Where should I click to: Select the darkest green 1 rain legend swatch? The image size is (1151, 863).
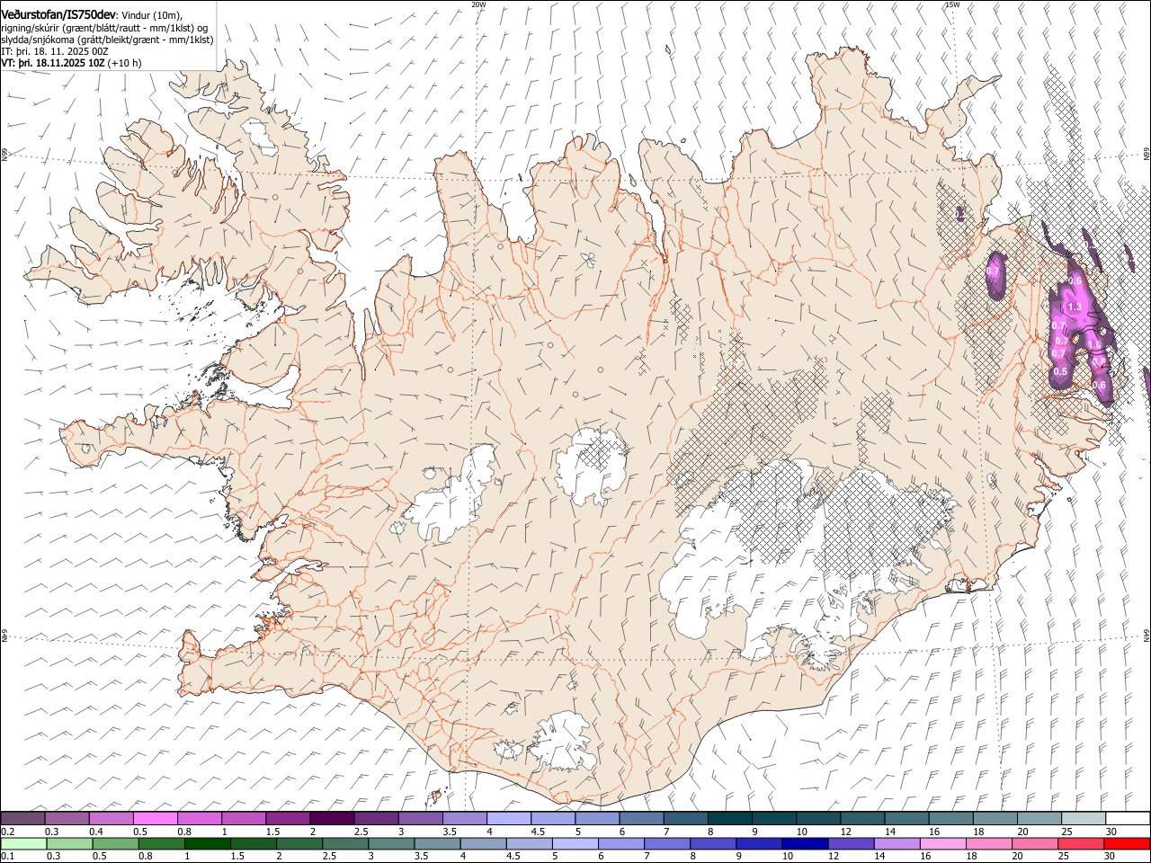click(x=208, y=844)
